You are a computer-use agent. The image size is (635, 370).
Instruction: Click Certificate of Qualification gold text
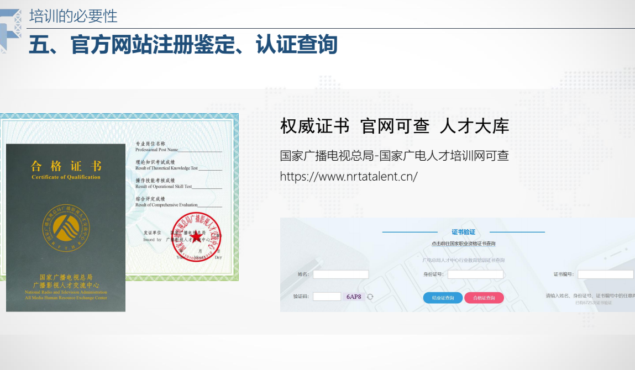[x=66, y=177]
